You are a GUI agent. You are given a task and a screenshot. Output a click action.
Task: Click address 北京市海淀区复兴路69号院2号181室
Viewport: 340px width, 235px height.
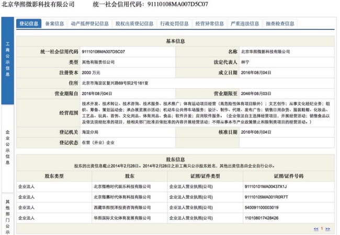(115, 83)
